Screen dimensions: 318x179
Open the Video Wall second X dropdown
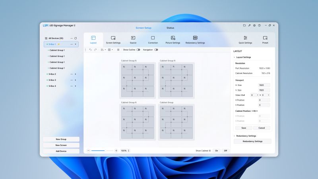[x=265, y=95]
